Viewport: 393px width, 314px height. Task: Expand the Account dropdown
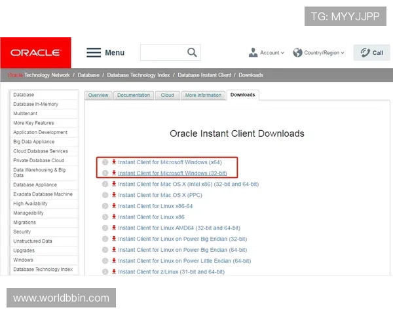(282, 53)
